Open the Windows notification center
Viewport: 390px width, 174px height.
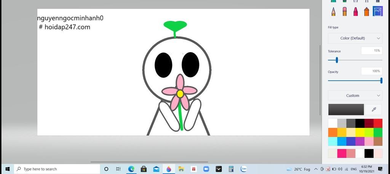(x=380, y=169)
